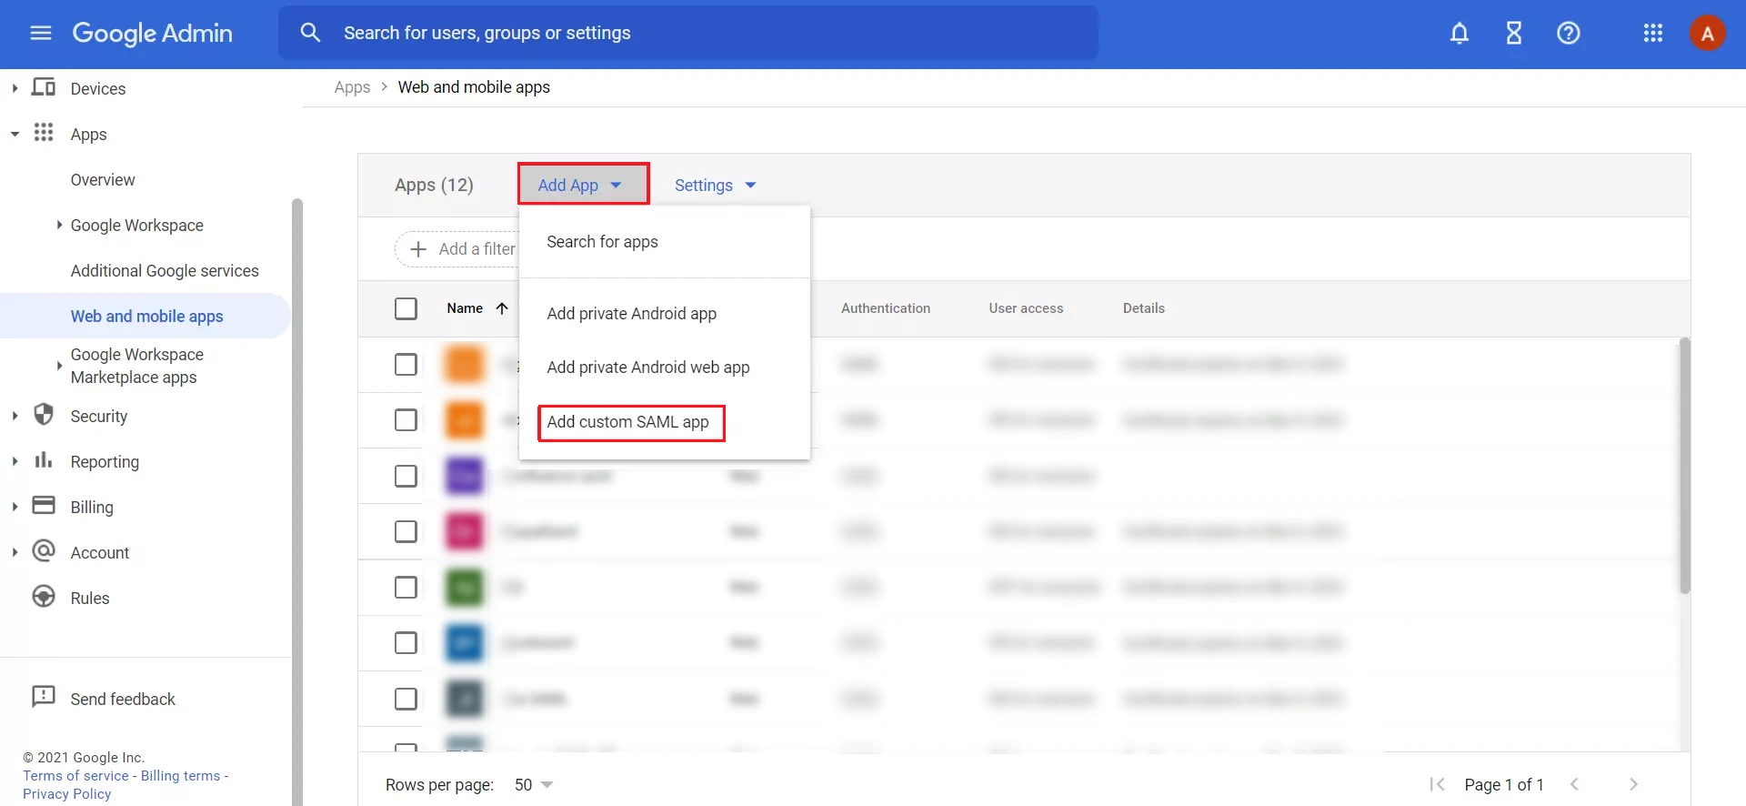Click the Send feedback icon

pyautogui.click(x=44, y=698)
